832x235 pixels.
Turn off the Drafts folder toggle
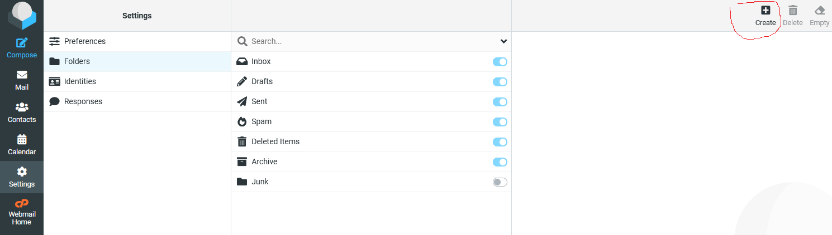pyautogui.click(x=500, y=82)
